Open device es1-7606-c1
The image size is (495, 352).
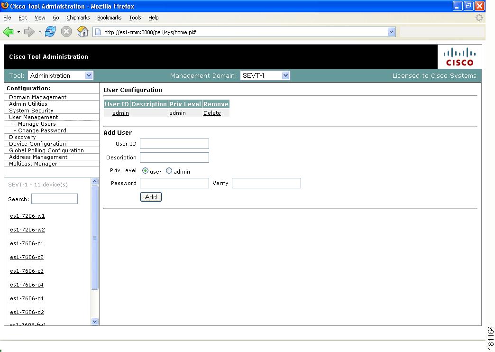pos(27,243)
